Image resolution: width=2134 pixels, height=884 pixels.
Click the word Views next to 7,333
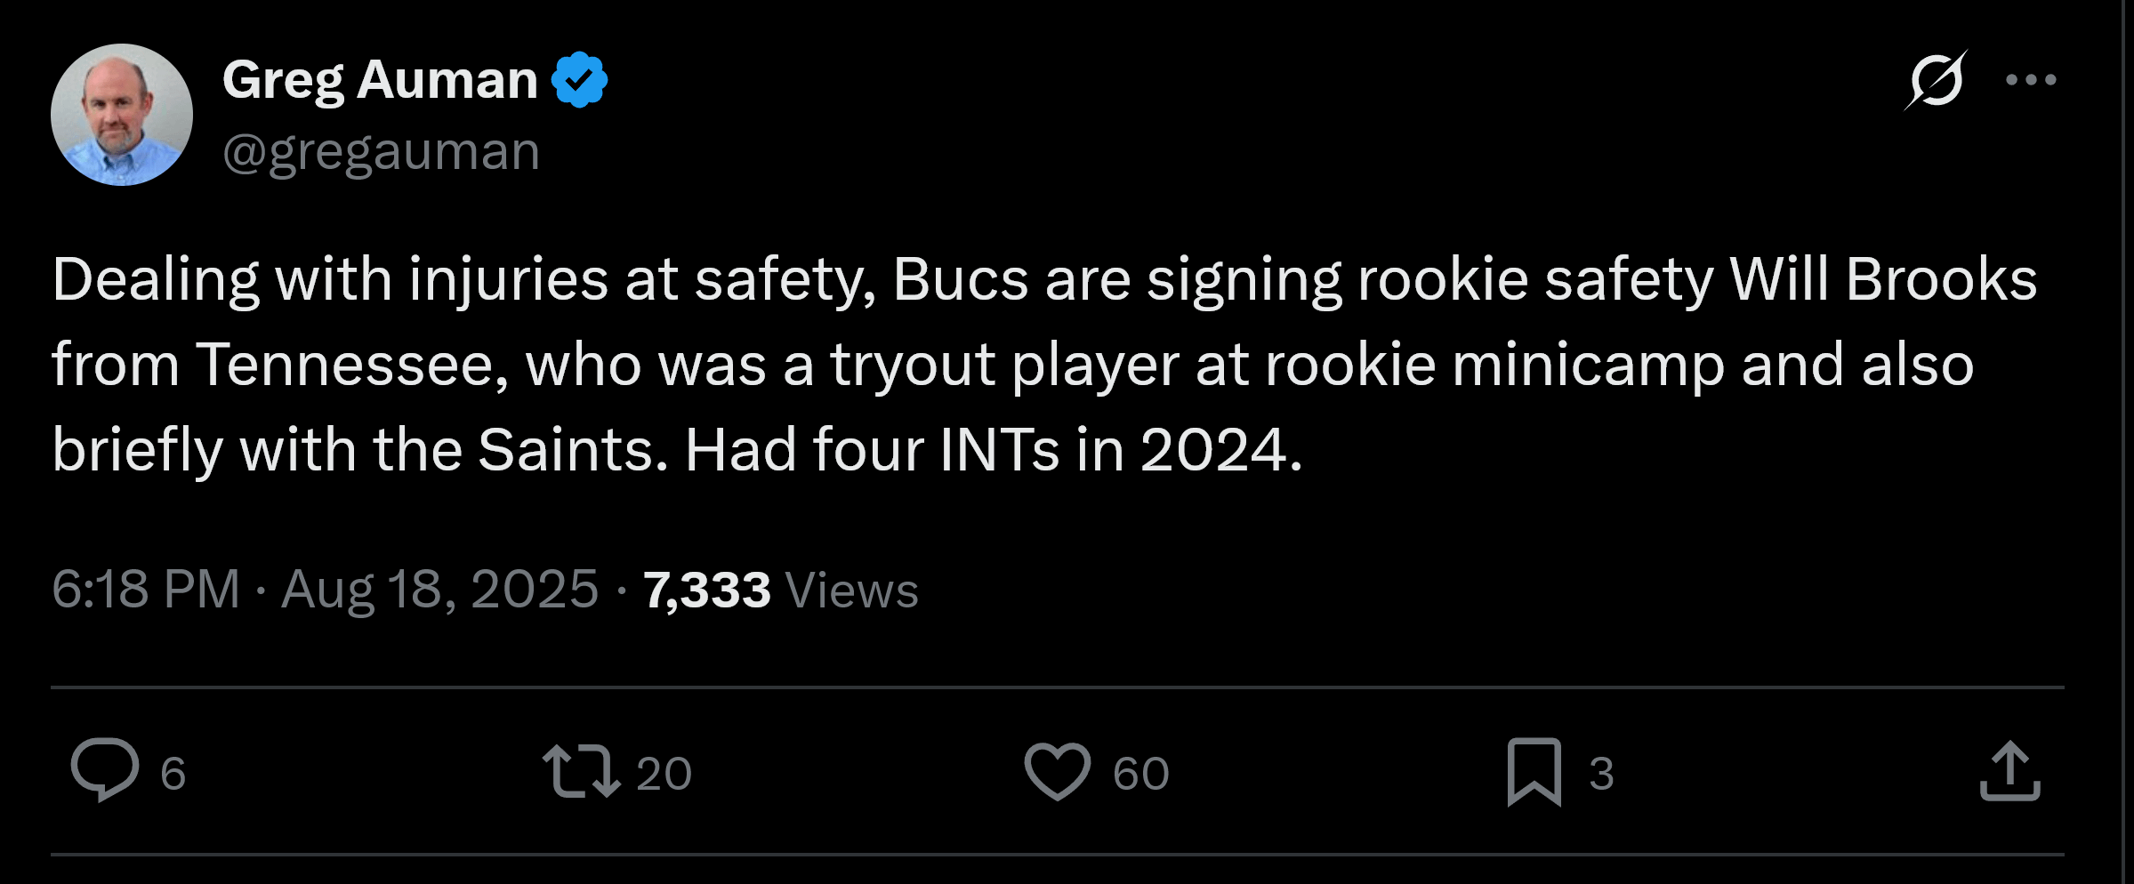coord(851,590)
